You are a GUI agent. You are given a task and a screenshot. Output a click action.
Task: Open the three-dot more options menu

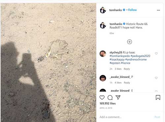158,10
